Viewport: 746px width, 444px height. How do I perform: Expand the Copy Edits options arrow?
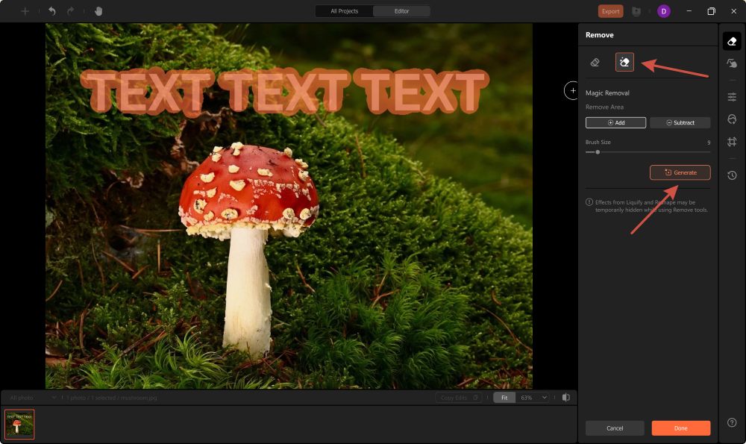point(474,398)
